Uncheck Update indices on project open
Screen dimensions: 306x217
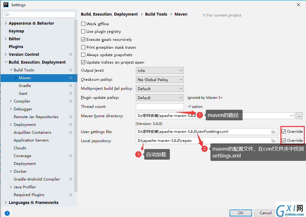[x=83, y=62]
